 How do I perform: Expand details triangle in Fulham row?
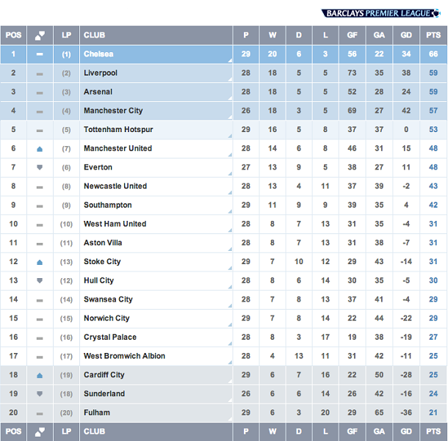pos(230,419)
